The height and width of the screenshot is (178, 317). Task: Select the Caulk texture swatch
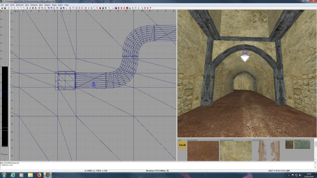pos(182,145)
